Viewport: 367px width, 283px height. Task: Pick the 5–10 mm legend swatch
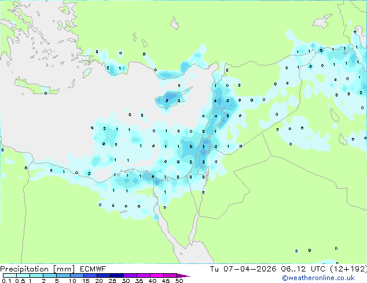click(63, 275)
